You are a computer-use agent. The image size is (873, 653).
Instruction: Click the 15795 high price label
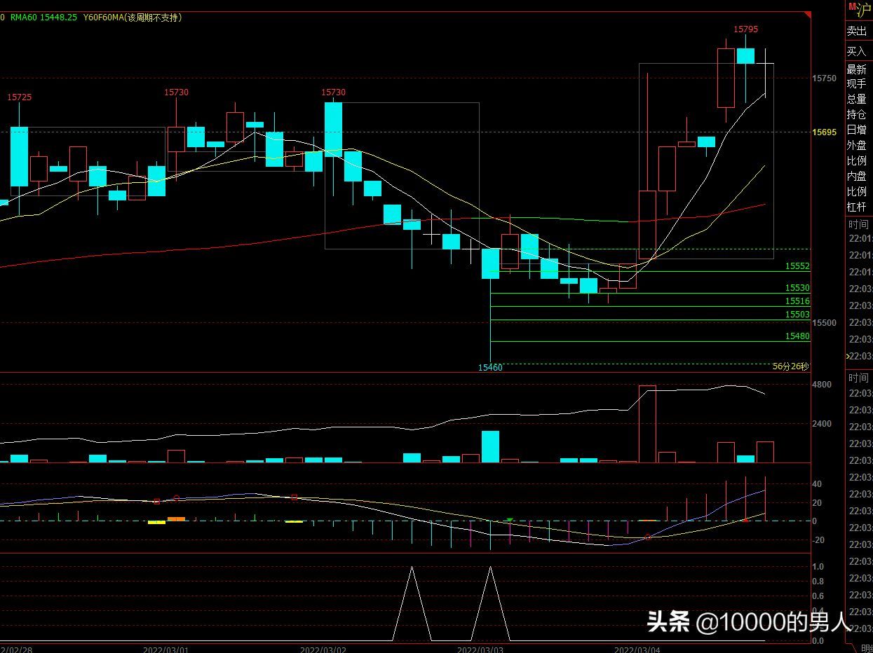tap(745, 29)
